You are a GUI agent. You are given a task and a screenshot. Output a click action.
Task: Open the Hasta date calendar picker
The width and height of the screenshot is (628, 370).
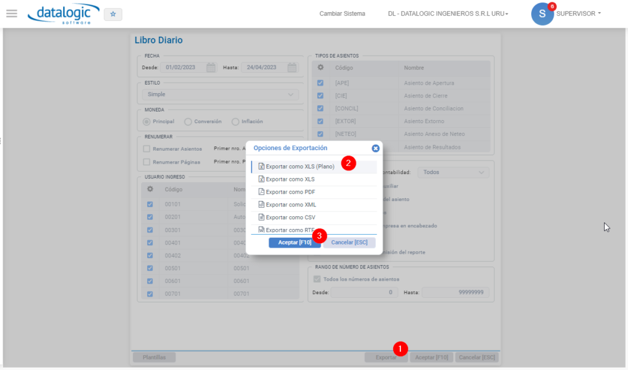(292, 67)
